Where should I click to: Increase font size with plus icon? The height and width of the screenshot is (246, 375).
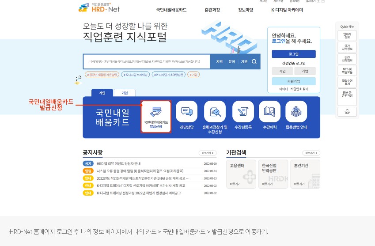point(318,1)
